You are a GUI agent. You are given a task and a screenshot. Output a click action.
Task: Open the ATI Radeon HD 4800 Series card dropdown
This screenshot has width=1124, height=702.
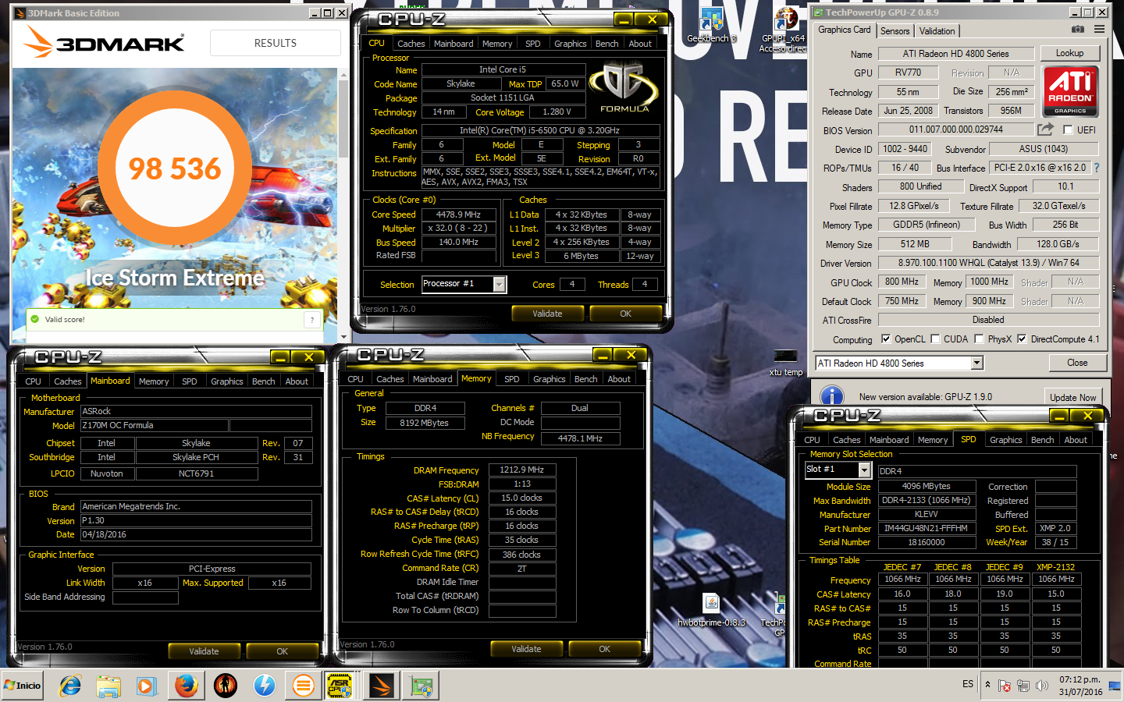click(x=976, y=363)
